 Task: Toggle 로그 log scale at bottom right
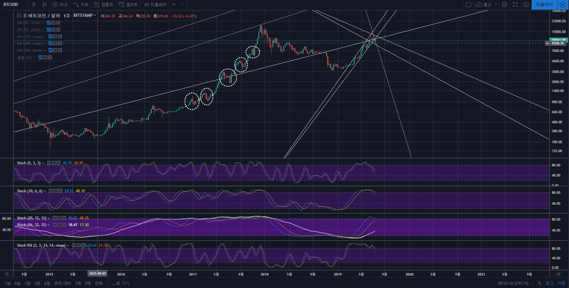(549, 283)
